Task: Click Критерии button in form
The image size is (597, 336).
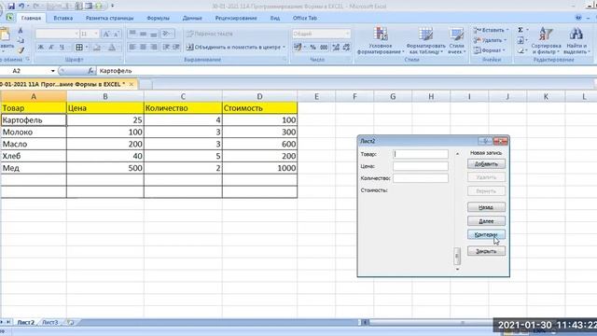Action: (x=486, y=234)
